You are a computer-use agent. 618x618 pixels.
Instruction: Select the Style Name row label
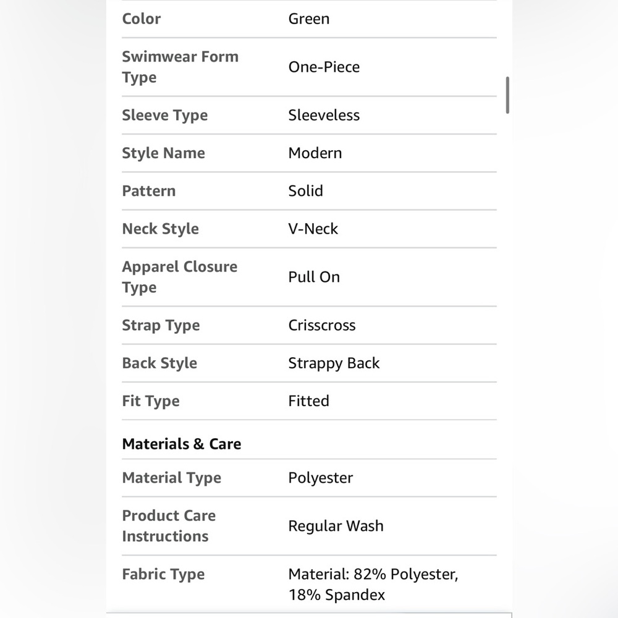164,153
